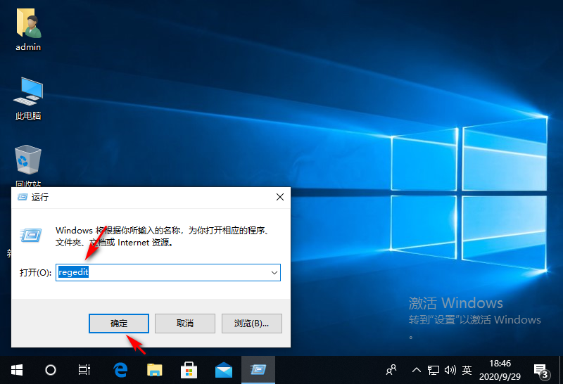Image resolution: width=563 pixels, height=384 pixels.
Task: Click the 确定 button in Run dialog
Action: [x=119, y=323]
